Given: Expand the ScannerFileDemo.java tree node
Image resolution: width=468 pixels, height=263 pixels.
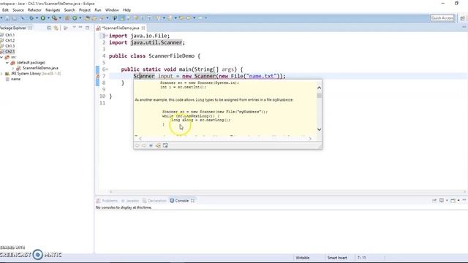Looking at the screenshot, I should coord(13,68).
